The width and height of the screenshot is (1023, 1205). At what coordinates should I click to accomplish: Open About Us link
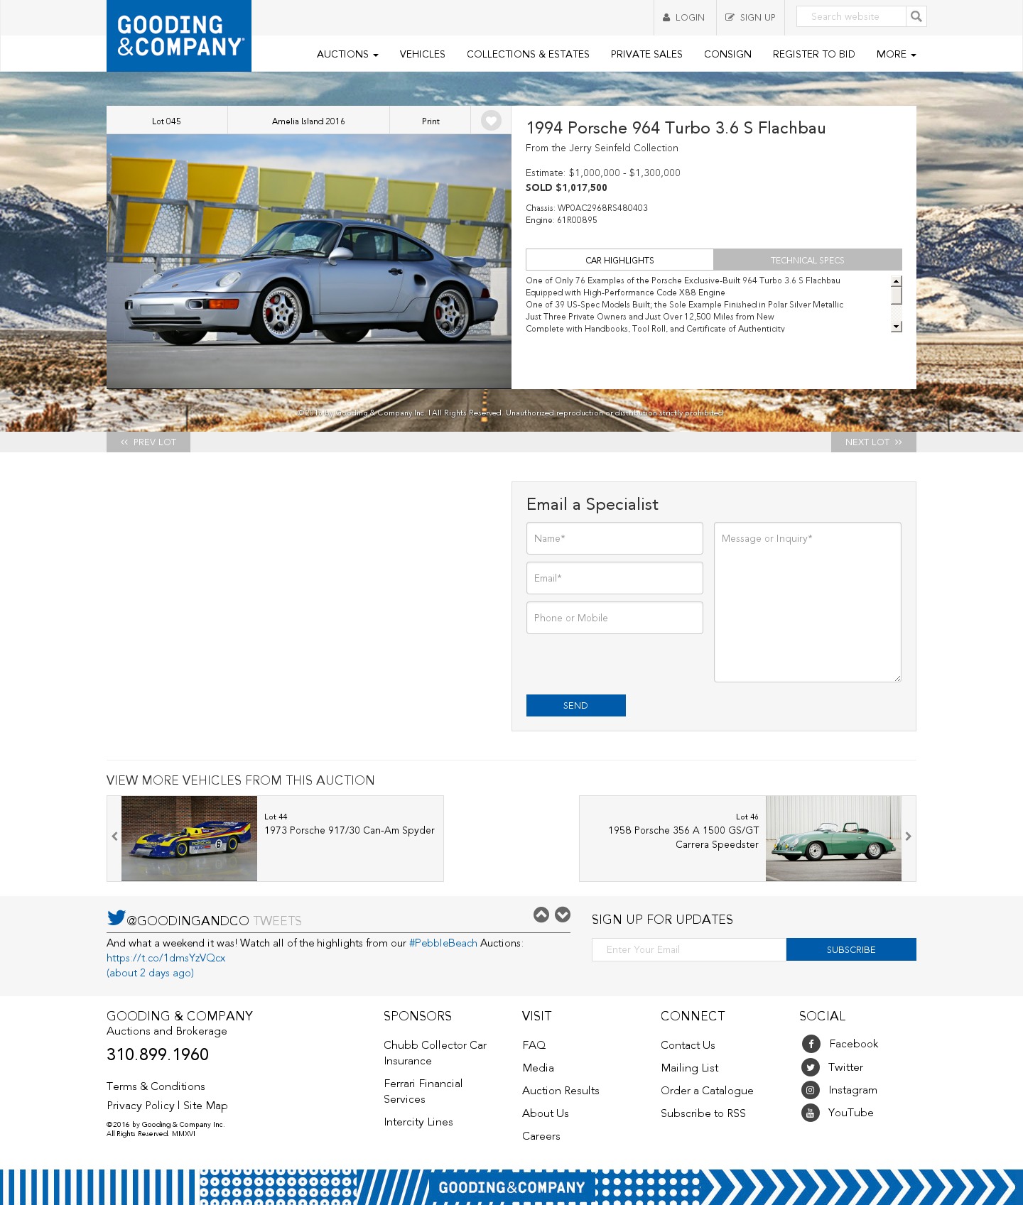[x=546, y=1113]
